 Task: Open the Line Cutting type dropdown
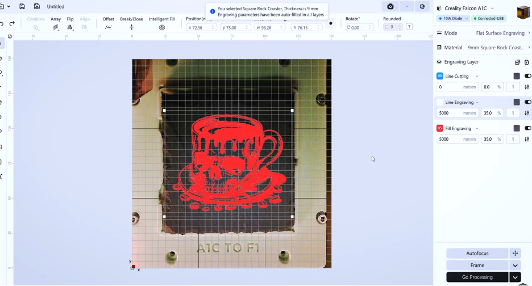coord(477,76)
